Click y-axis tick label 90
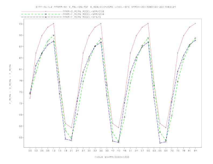 (20, 35)
